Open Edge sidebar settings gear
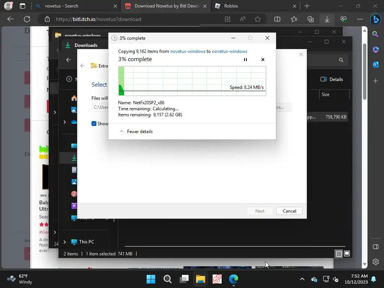 [375, 262]
